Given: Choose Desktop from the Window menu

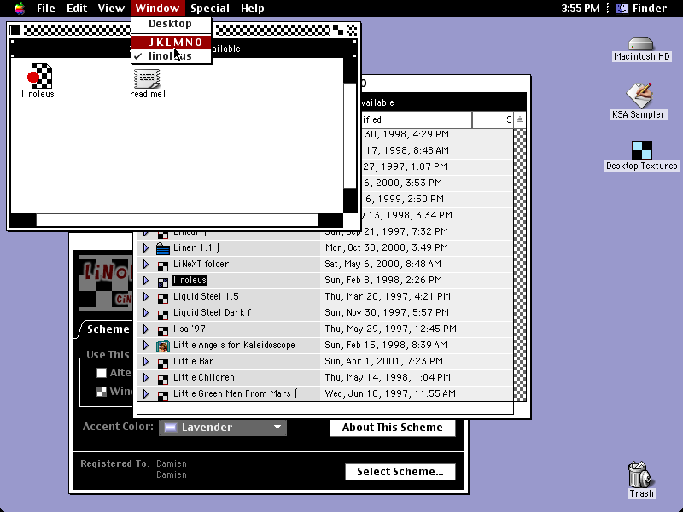Looking at the screenshot, I should [x=172, y=24].
